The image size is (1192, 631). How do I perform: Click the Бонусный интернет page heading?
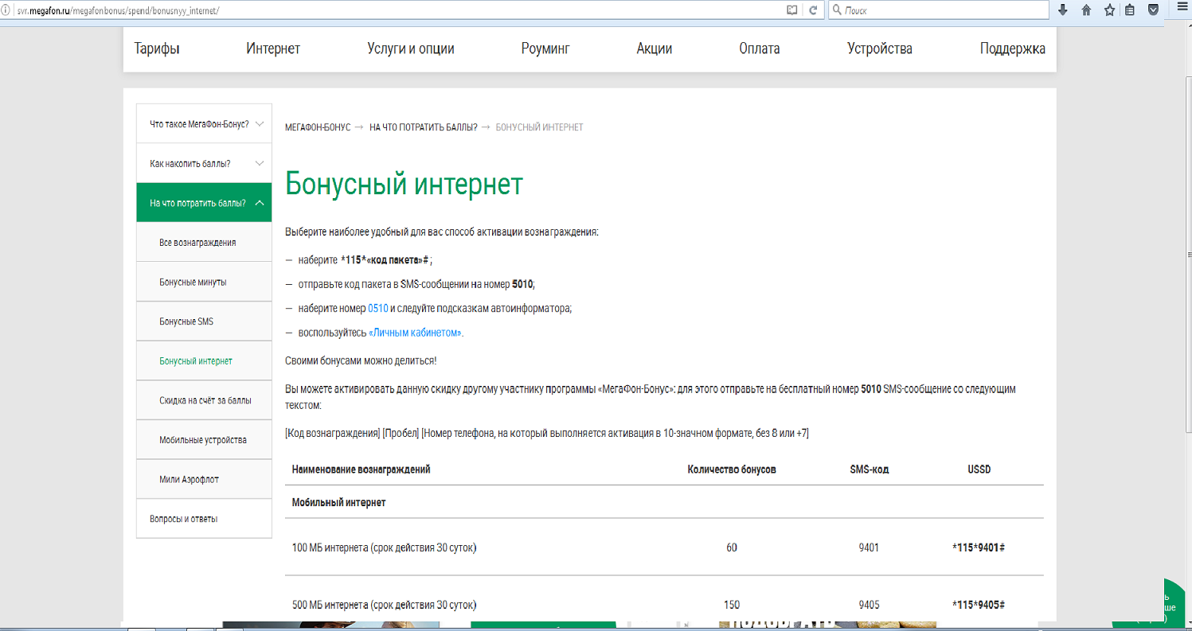point(404,184)
